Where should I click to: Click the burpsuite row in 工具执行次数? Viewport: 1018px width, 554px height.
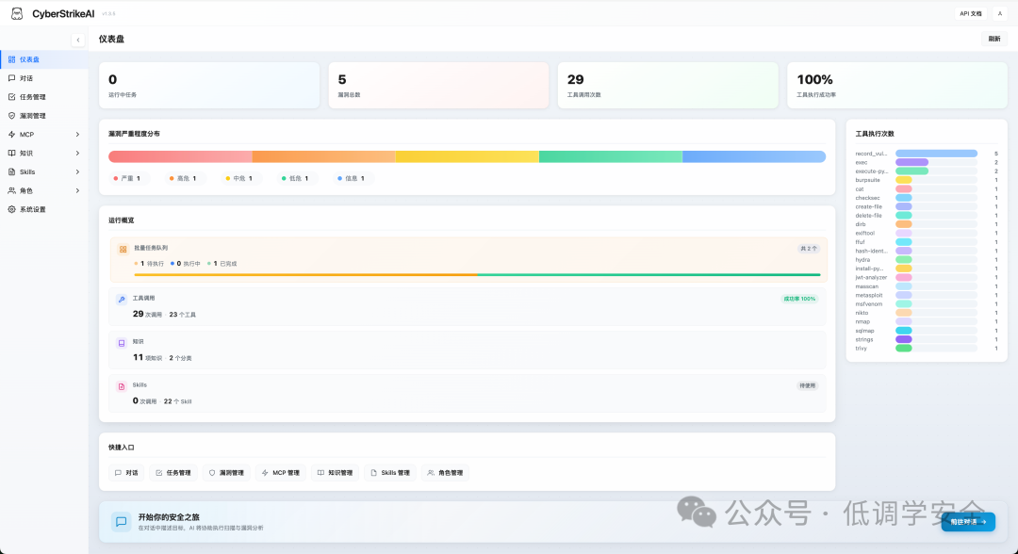(x=927, y=180)
